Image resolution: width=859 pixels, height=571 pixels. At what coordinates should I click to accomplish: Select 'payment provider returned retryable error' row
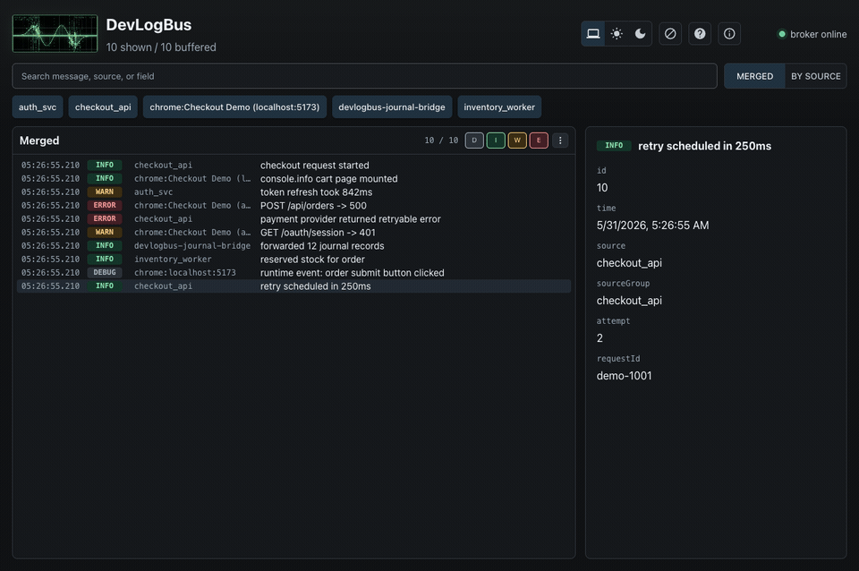(x=293, y=219)
